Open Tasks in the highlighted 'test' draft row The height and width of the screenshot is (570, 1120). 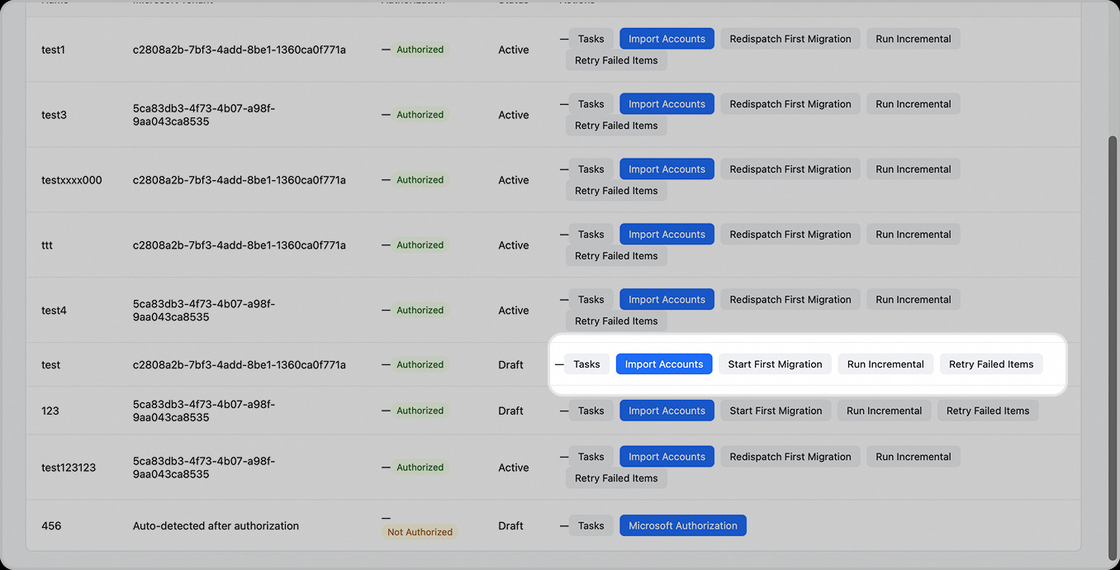586,364
